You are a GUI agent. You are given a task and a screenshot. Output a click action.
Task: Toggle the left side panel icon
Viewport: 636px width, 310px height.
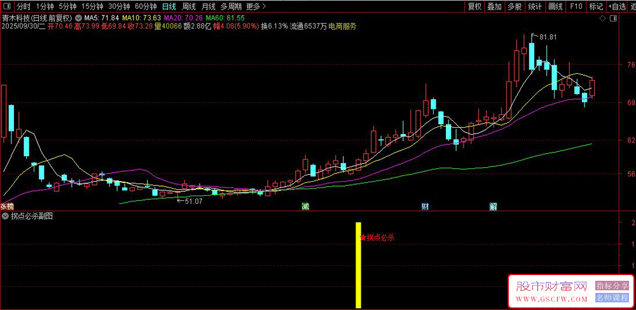pyautogui.click(x=8, y=6)
